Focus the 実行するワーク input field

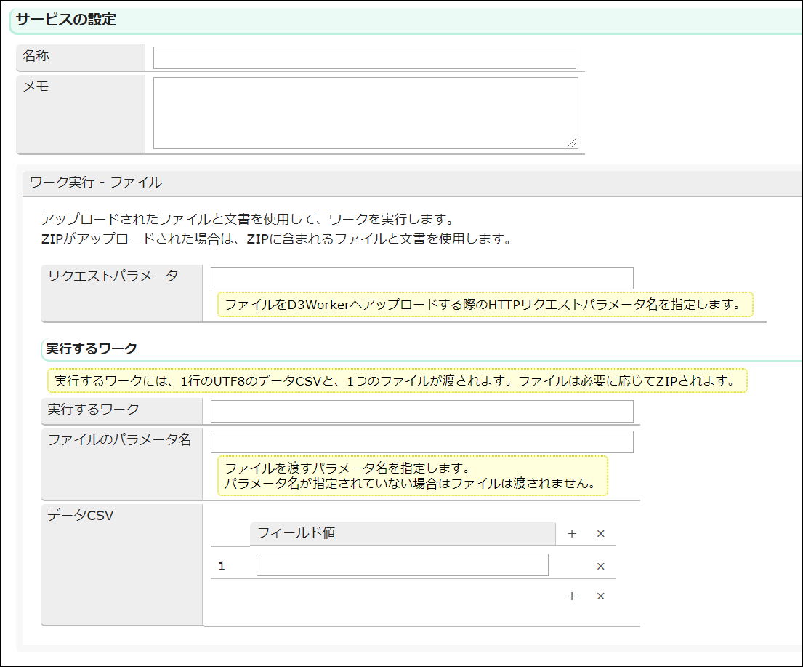[421, 411]
